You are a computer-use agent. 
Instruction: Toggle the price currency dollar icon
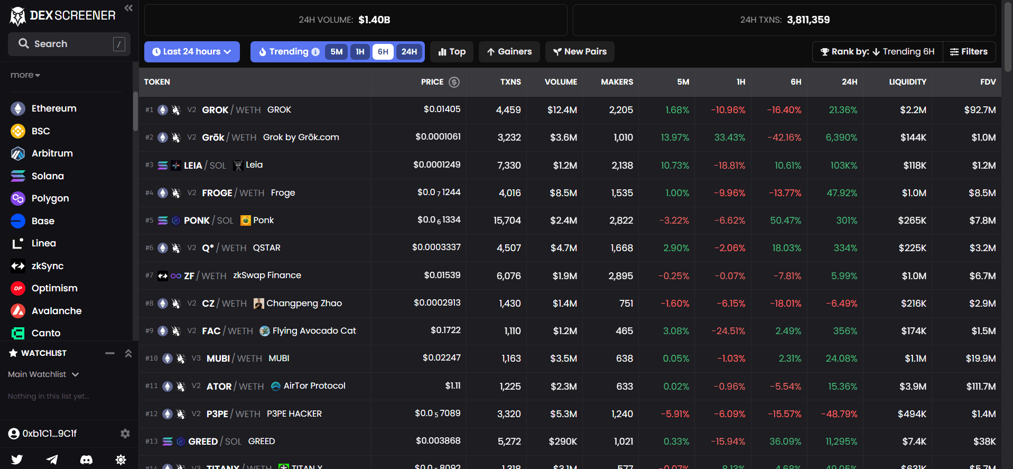pos(454,82)
